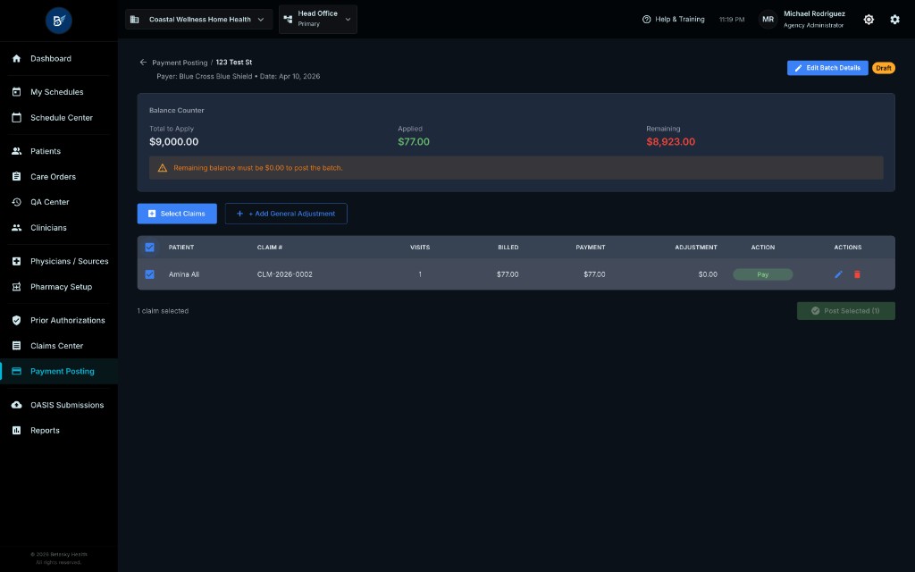The width and height of the screenshot is (915, 572).
Task: Open Coastal Wellness Home Health agency dropdown
Action: (x=199, y=20)
